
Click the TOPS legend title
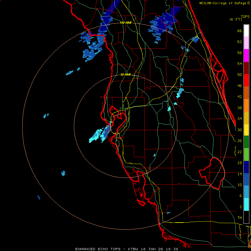coord(245,17)
